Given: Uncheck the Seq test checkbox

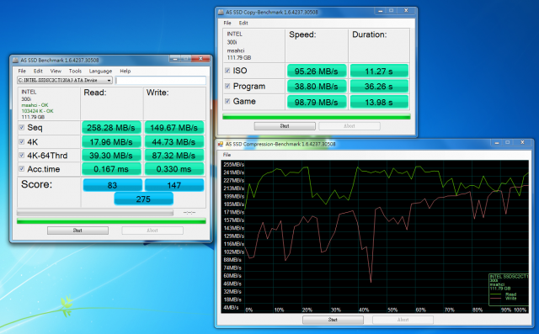Looking at the screenshot, I should point(22,127).
